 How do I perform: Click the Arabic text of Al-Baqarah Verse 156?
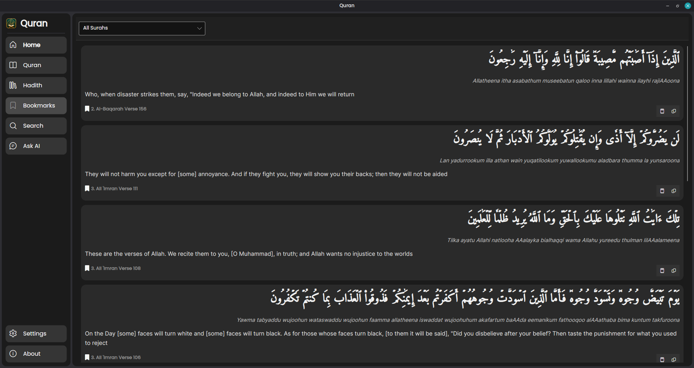pos(584,58)
